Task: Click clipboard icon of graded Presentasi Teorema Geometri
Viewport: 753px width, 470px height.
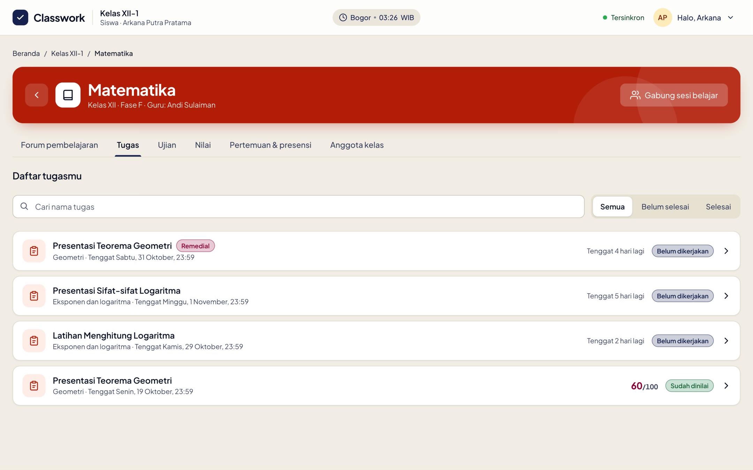Action: click(34, 386)
